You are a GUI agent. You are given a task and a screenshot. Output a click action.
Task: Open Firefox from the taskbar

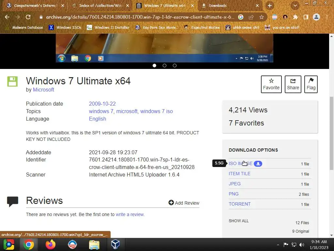pos(51,244)
